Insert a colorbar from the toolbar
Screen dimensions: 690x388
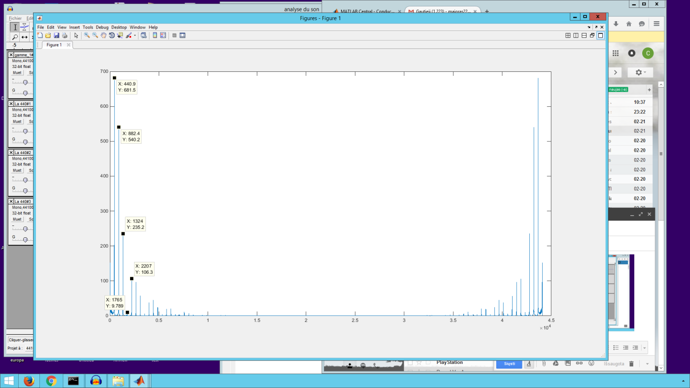(155, 35)
